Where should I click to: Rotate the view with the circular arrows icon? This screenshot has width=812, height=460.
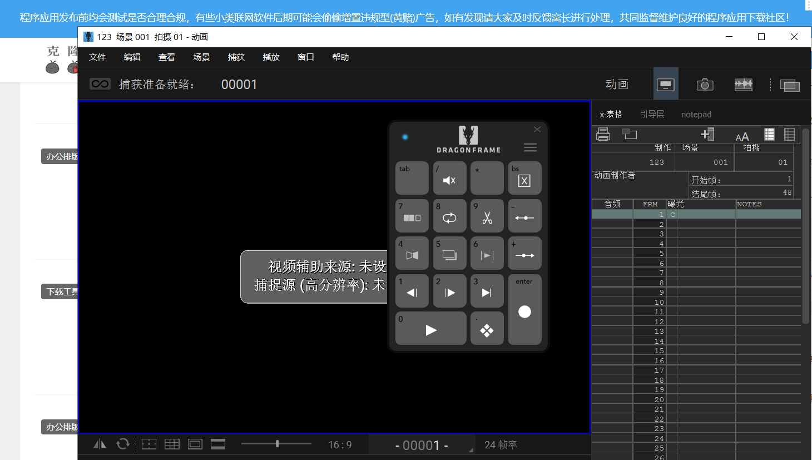pos(123,444)
